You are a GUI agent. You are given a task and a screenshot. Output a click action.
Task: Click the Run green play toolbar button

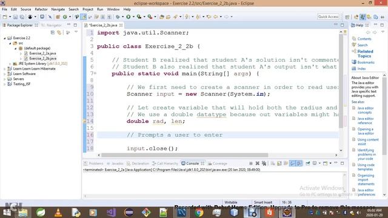(x=128, y=16)
